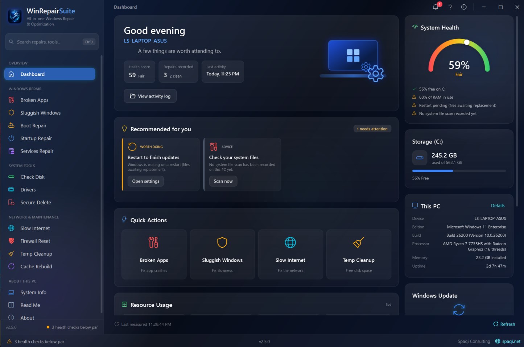Open Slow Internet in sidebar

50,228
